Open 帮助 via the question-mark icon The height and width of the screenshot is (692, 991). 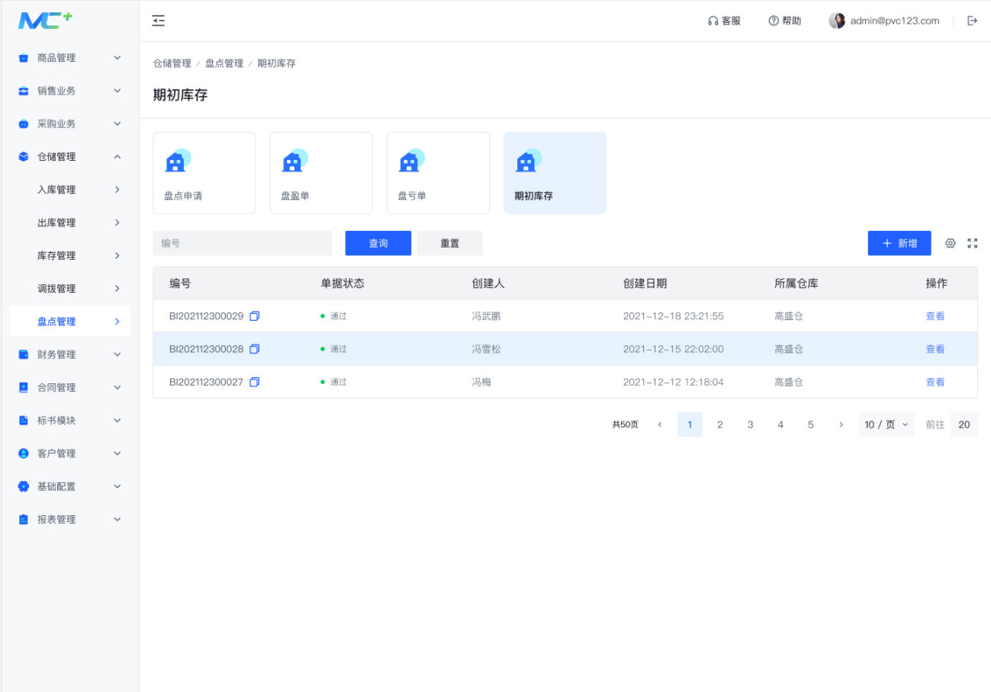point(773,21)
